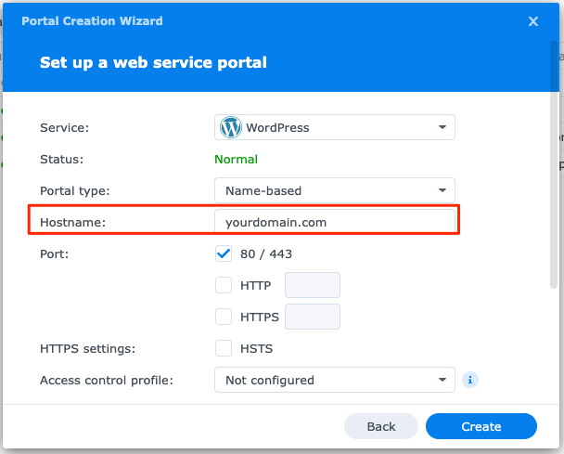Go Back to the previous wizard step
Viewport: 564px width, 454px height.
pos(381,426)
